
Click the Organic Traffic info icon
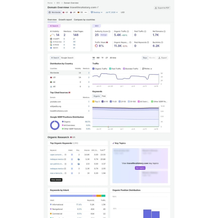tap(128, 31)
